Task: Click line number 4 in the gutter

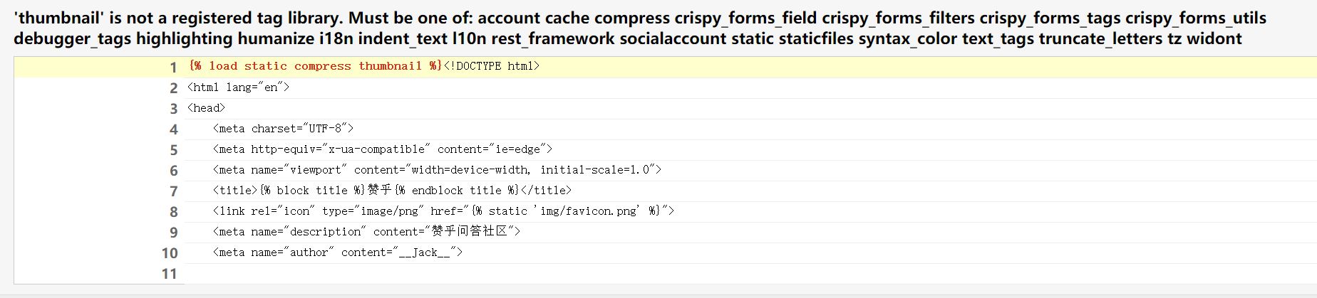Action: coord(172,129)
